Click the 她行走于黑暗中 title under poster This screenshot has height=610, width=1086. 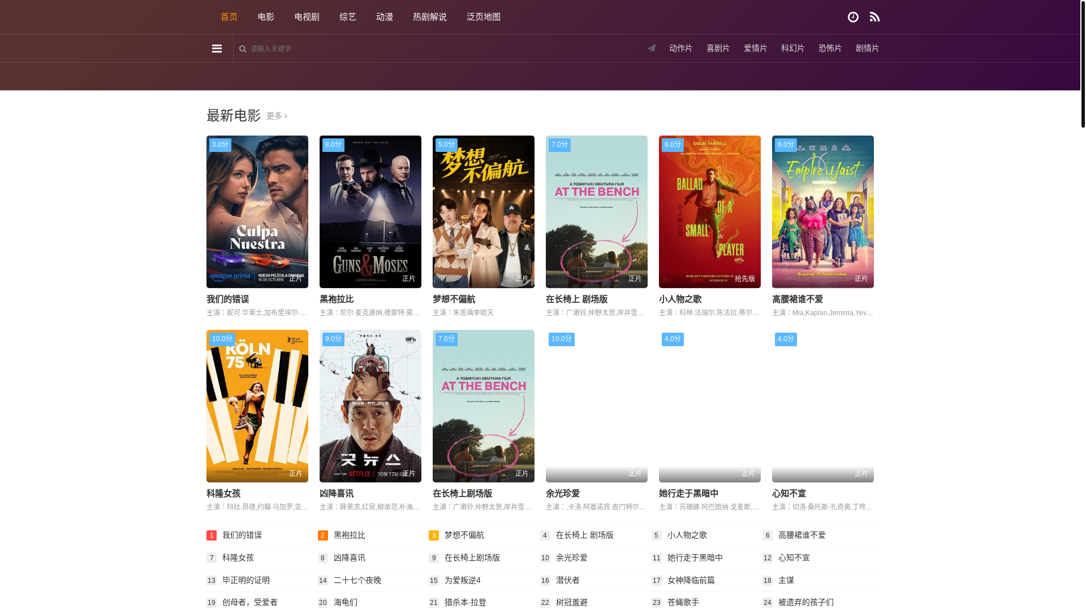pos(689,494)
